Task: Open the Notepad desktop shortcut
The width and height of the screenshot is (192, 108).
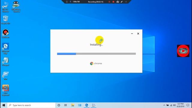Action: coord(5,61)
